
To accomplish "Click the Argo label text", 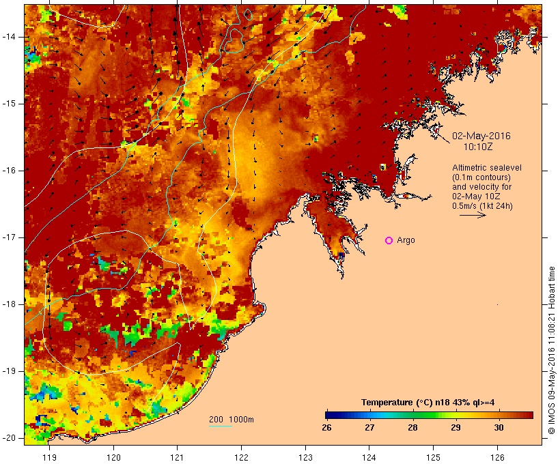I will point(406,240).
